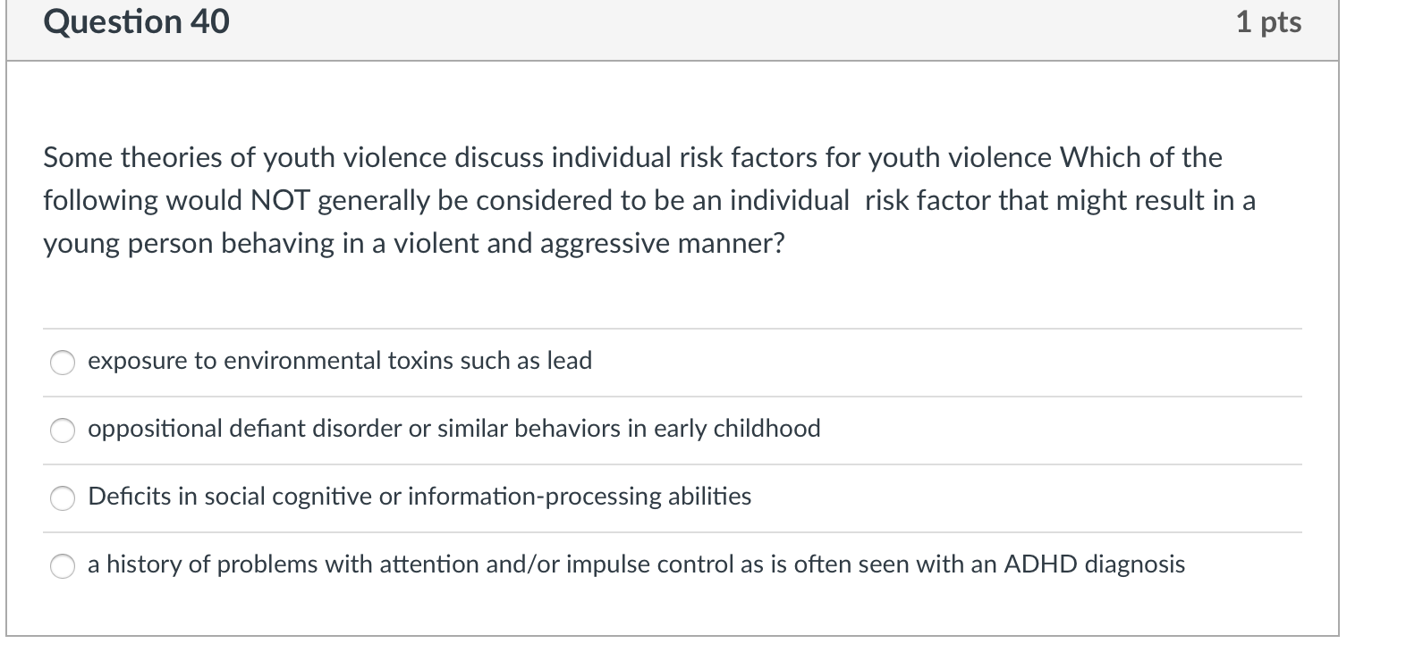Click 'information-processing abilities' in third answer
Screen dimensions: 1406x652
point(580,497)
